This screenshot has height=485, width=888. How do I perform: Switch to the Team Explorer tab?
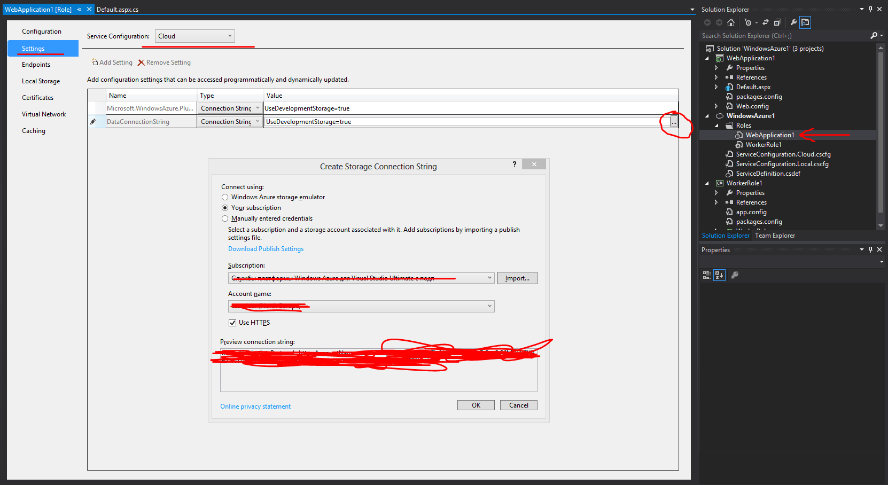pyautogui.click(x=775, y=236)
